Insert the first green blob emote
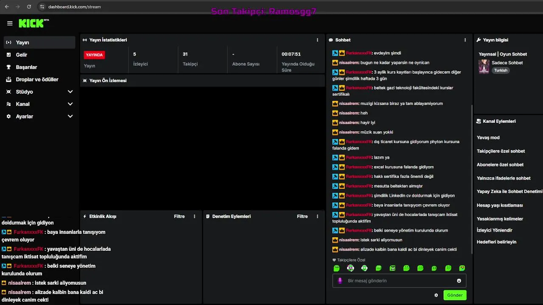 tap(336, 268)
